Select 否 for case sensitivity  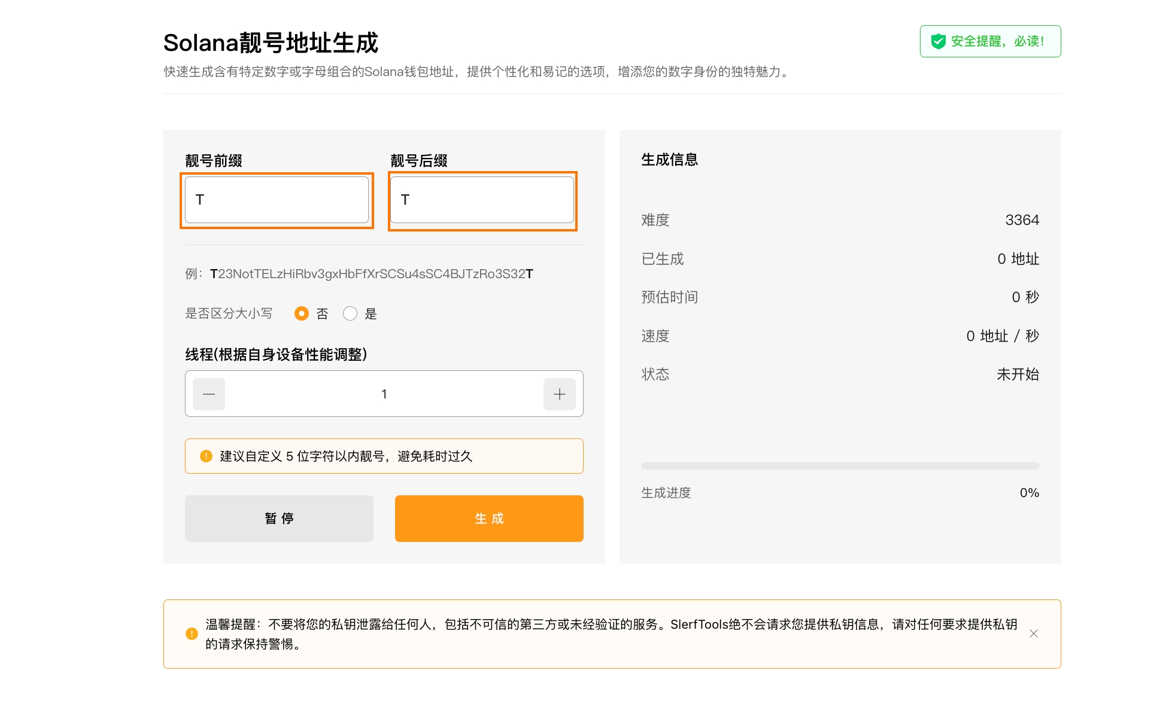pos(302,313)
